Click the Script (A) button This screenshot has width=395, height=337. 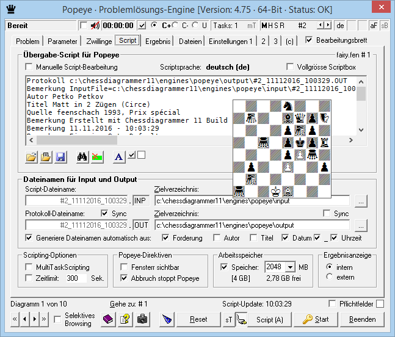click(270, 320)
